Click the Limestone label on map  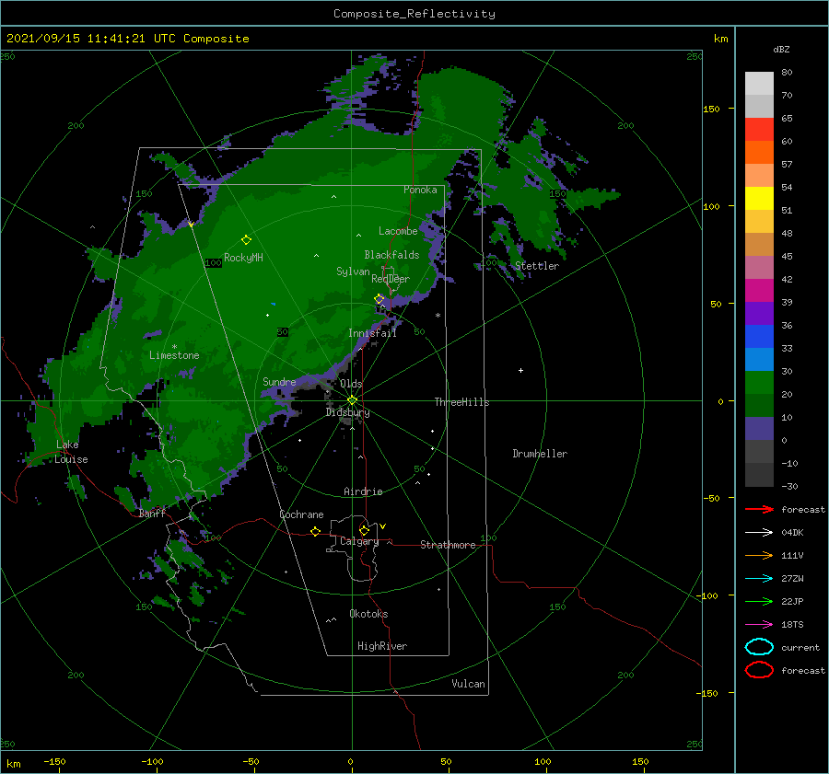pos(174,355)
